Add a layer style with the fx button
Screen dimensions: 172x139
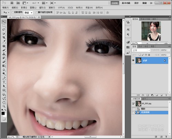pos(143,95)
